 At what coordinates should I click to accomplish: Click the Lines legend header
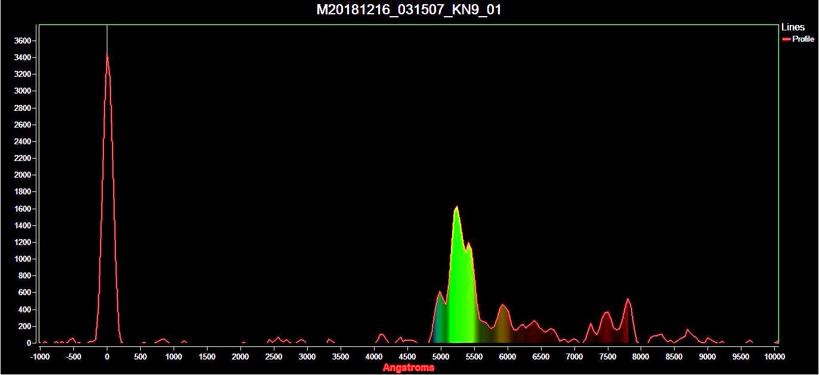click(x=793, y=27)
